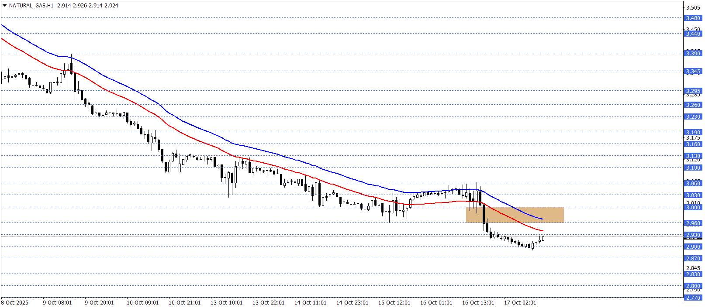
Task: Select the 3.160 price level label
Action: pyautogui.click(x=692, y=144)
